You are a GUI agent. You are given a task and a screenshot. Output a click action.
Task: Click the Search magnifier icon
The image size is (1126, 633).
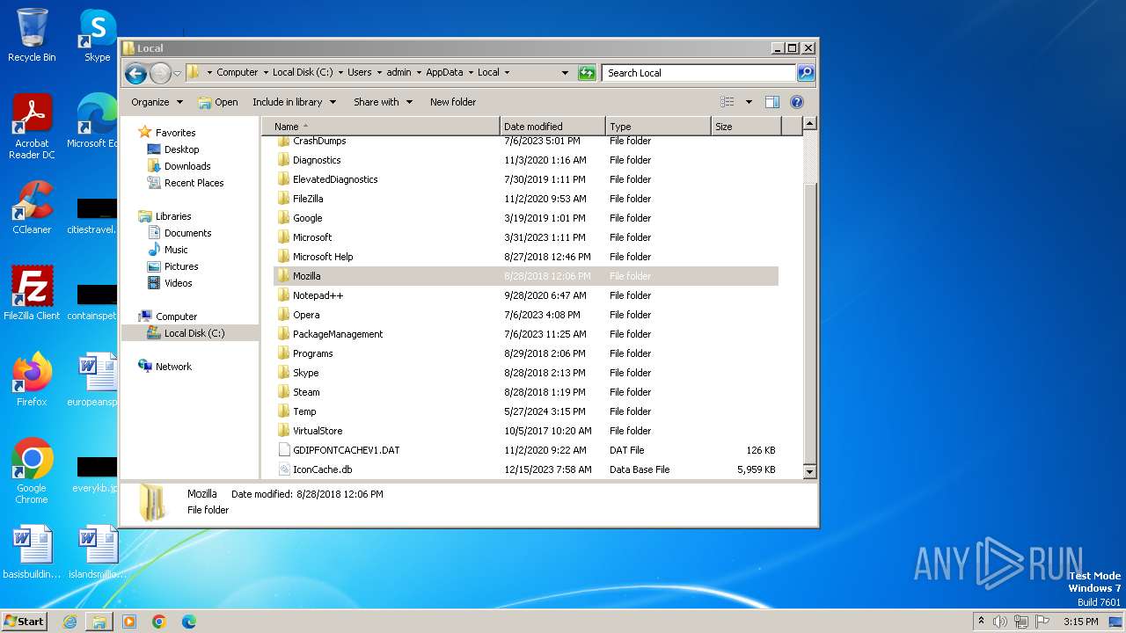coord(805,73)
